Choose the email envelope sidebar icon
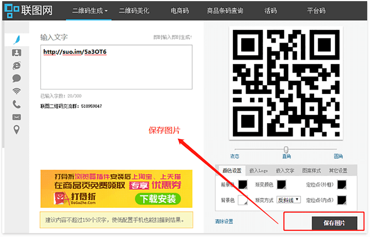This screenshot has height=237, width=370. point(17,117)
